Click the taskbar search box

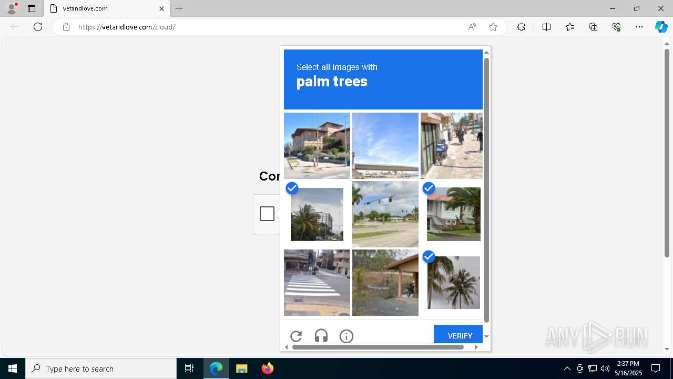point(101,368)
